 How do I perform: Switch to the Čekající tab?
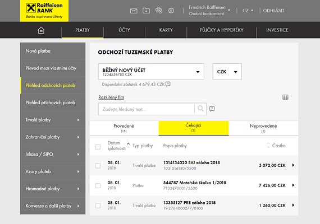[x=194, y=128]
